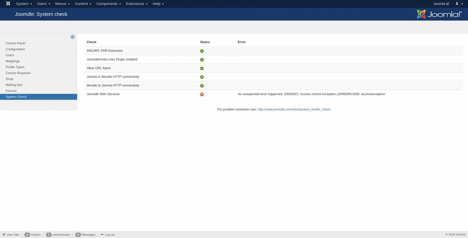468x238 pixels.
Task: Click green status icon for Moodle to Joomla connectivity
Action: [202, 86]
